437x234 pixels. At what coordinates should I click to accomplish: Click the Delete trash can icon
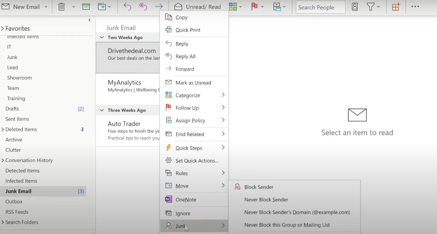click(x=61, y=7)
